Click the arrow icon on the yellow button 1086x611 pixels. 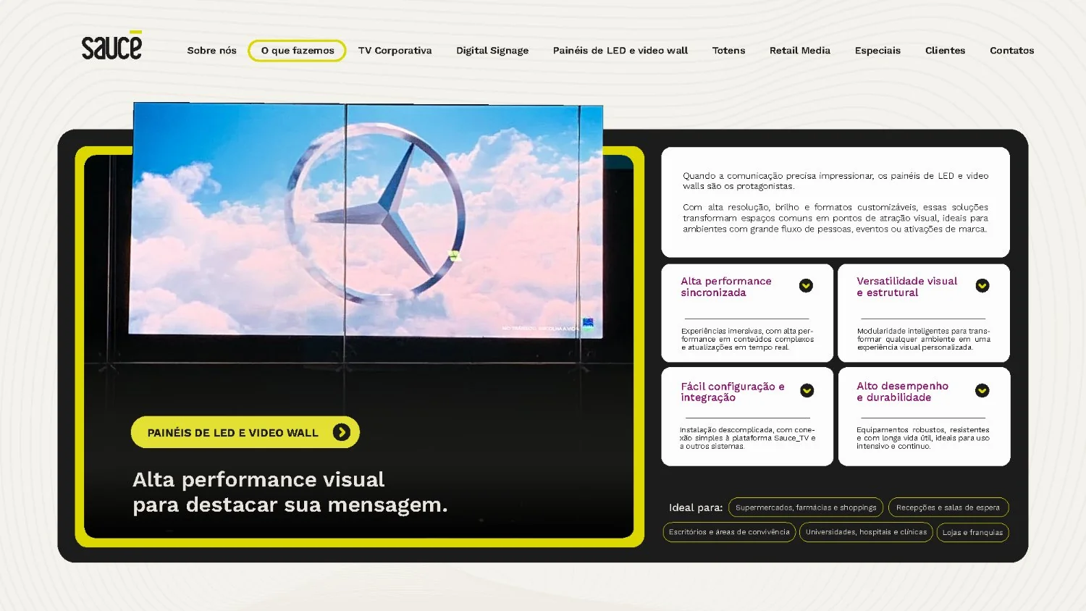341,432
